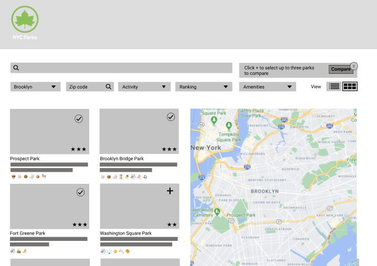The image size is (377, 266).
Task: Click the dog icon under Prospect Park
Action: 44,176
